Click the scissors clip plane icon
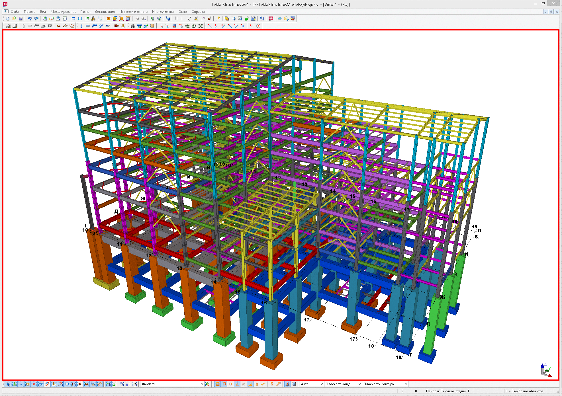Screen dimensions: 562x396 pos(93,19)
